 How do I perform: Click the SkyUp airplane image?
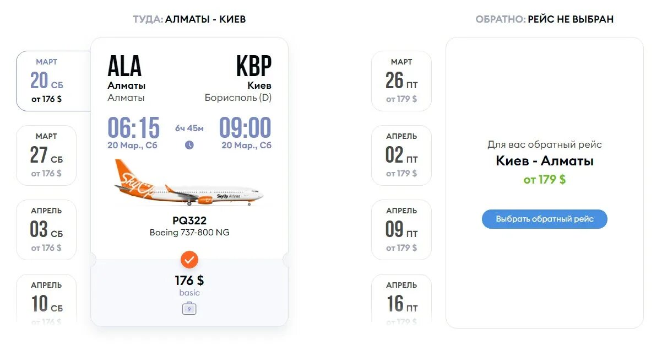(189, 182)
